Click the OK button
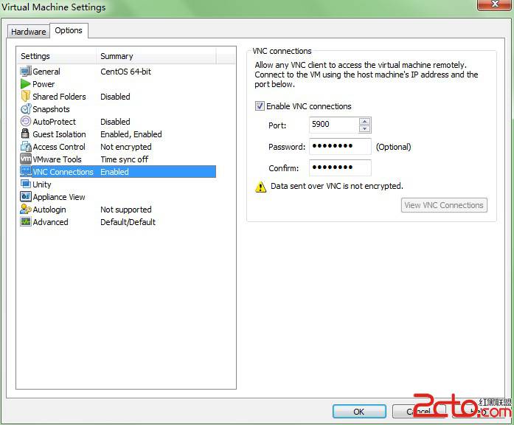514x425 pixels. pos(359,412)
